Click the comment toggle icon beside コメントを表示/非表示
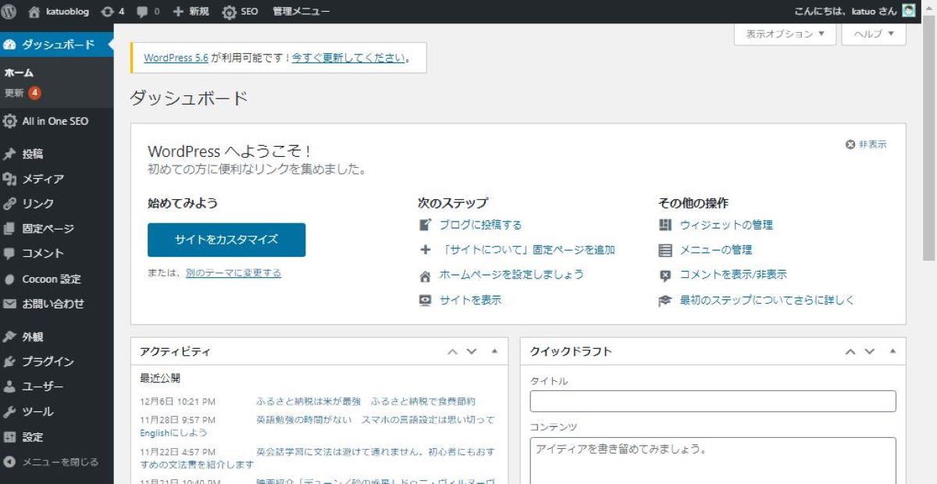 [665, 275]
